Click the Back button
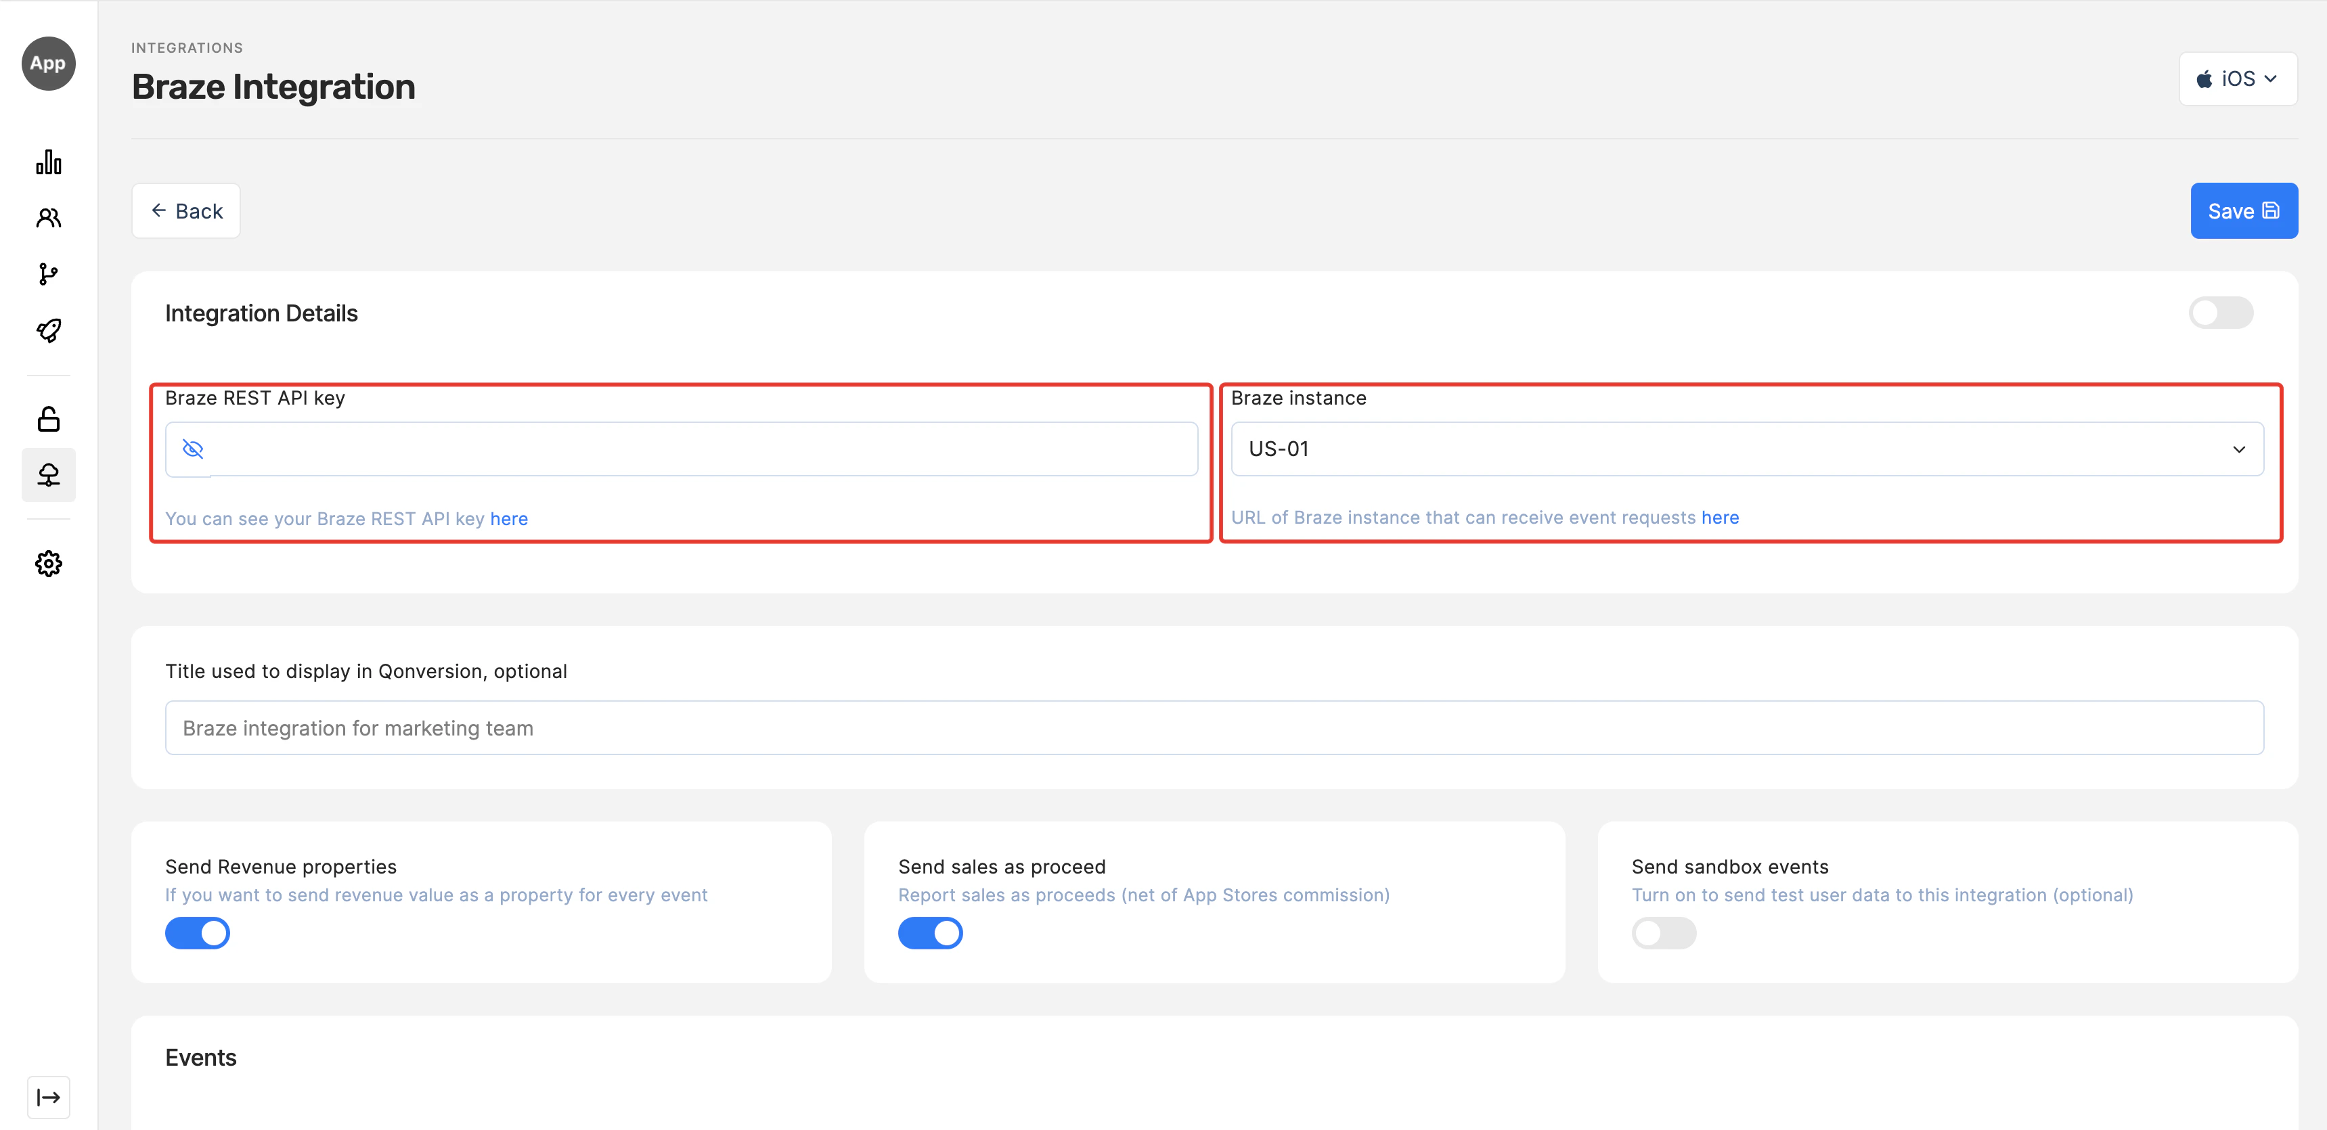The width and height of the screenshot is (2327, 1130). coord(186,211)
